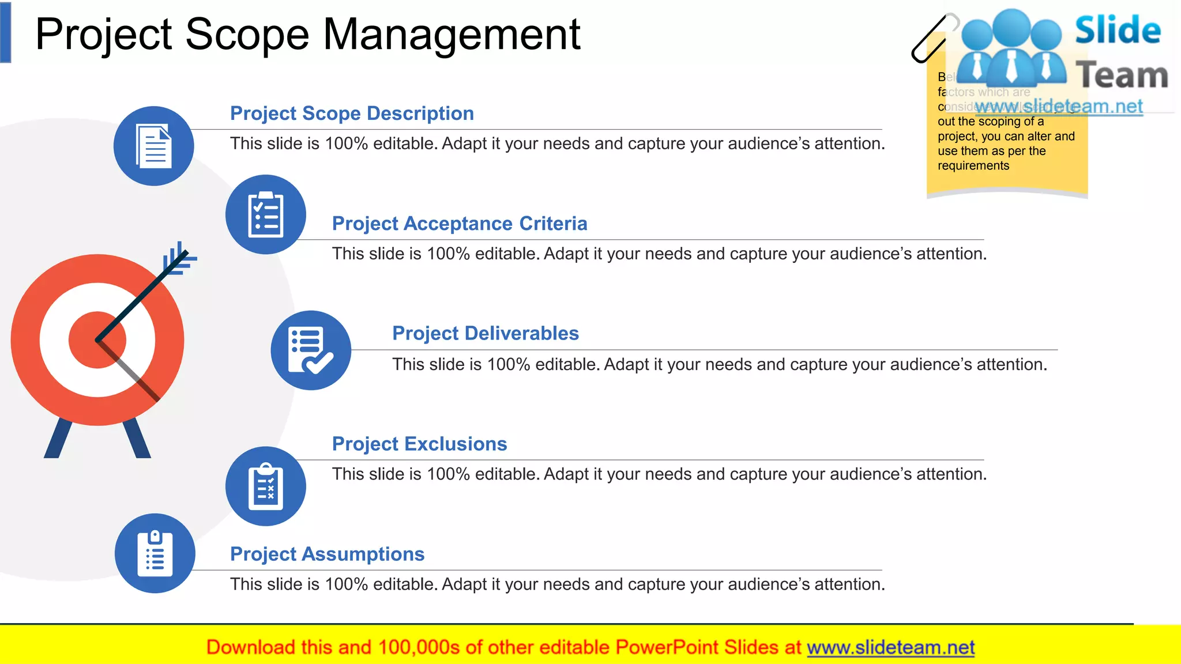Select the description text under Project Assumptions
Viewport: 1181px width, 664px height.
(x=558, y=584)
